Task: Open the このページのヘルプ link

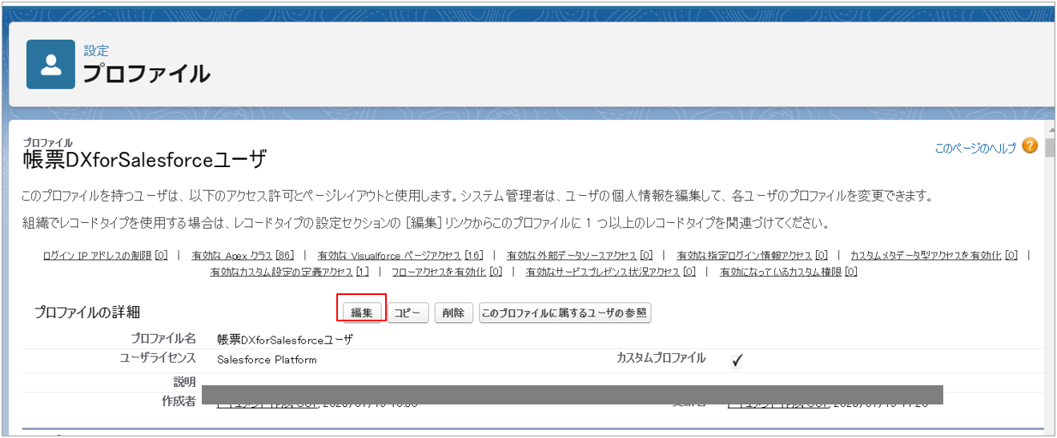Action: (975, 148)
